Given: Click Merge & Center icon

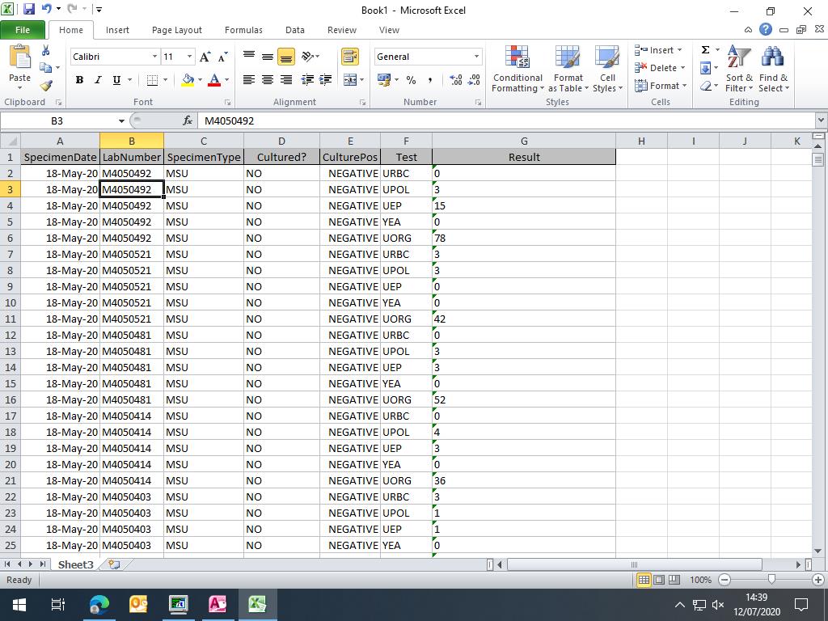Looking at the screenshot, I should [350, 80].
